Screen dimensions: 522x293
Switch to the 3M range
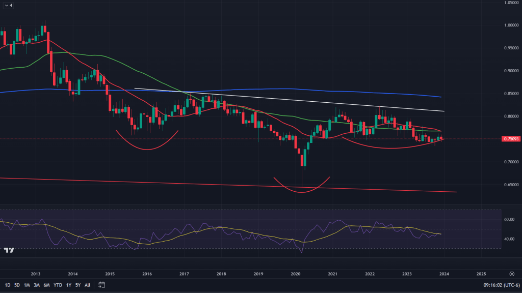pyautogui.click(x=37, y=285)
